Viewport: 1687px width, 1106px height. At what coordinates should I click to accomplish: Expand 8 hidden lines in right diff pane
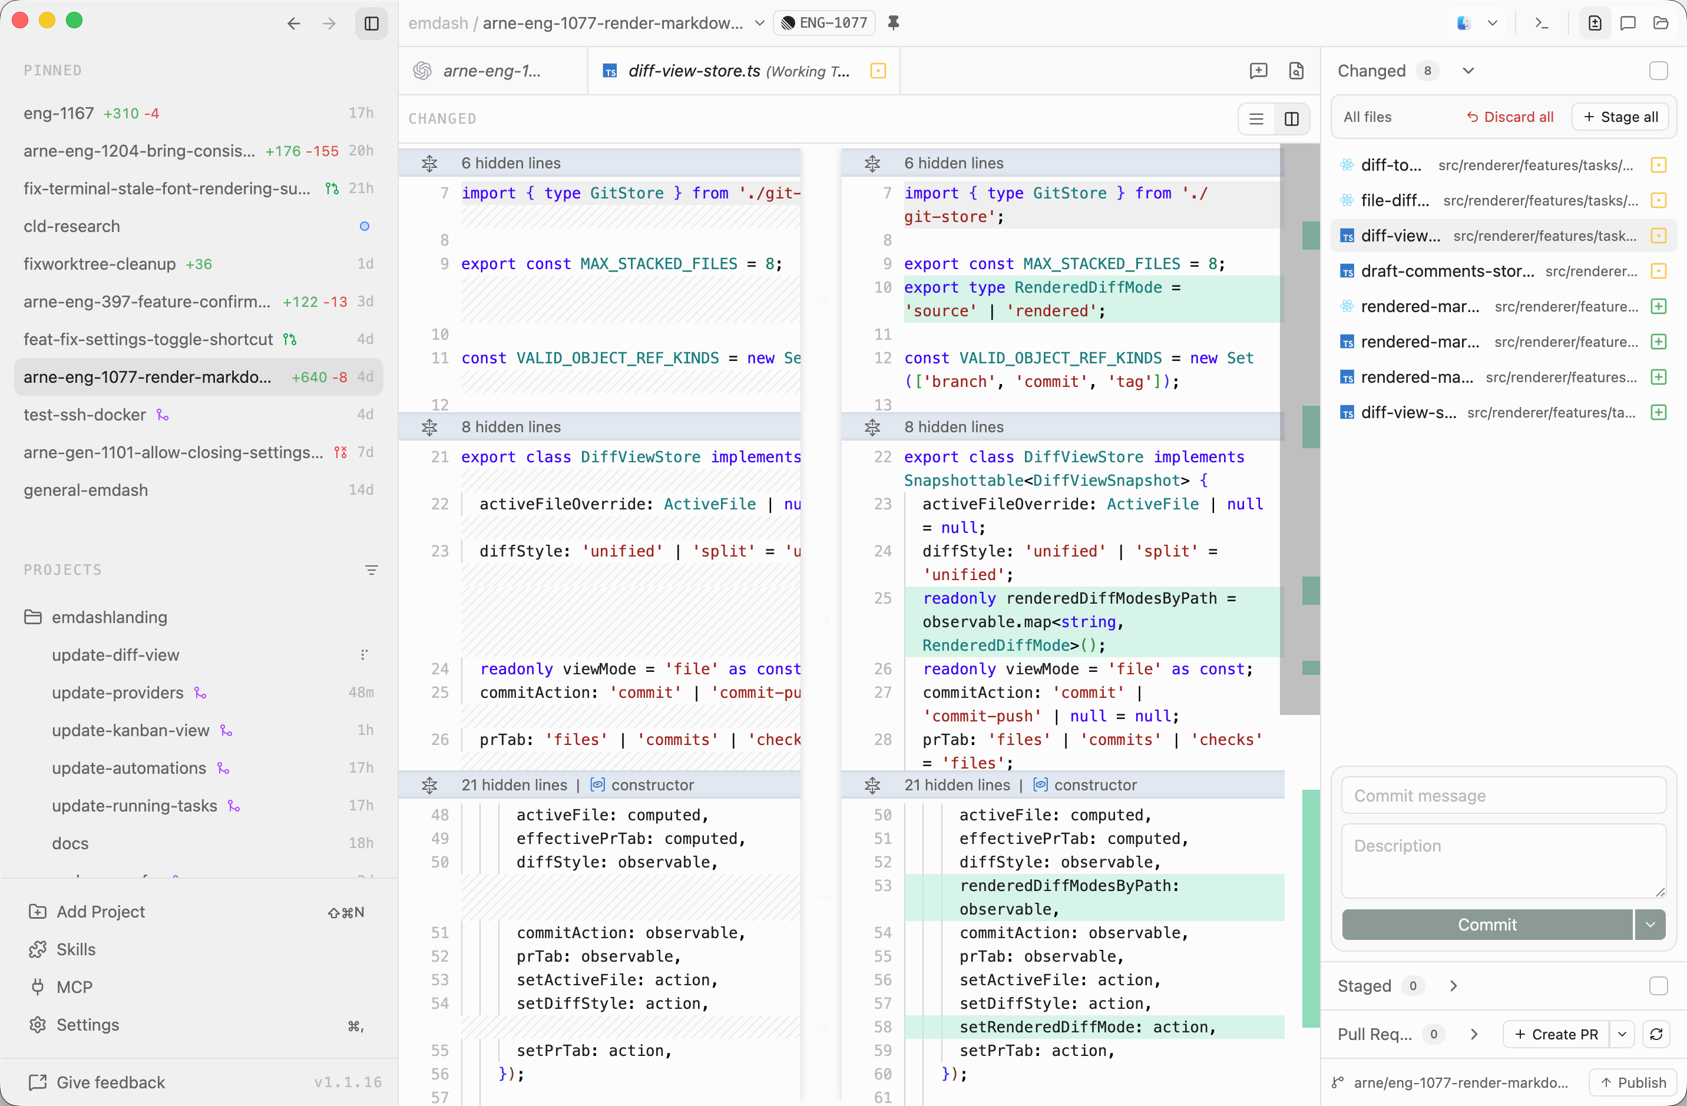(872, 427)
